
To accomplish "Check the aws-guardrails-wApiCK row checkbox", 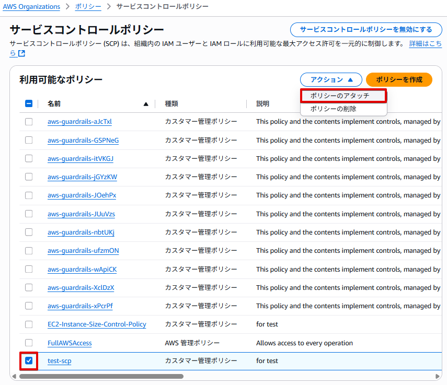I will [x=29, y=269].
